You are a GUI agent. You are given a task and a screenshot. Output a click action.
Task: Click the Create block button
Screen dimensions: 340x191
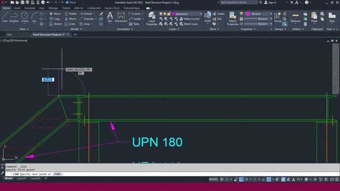coord(218,14)
